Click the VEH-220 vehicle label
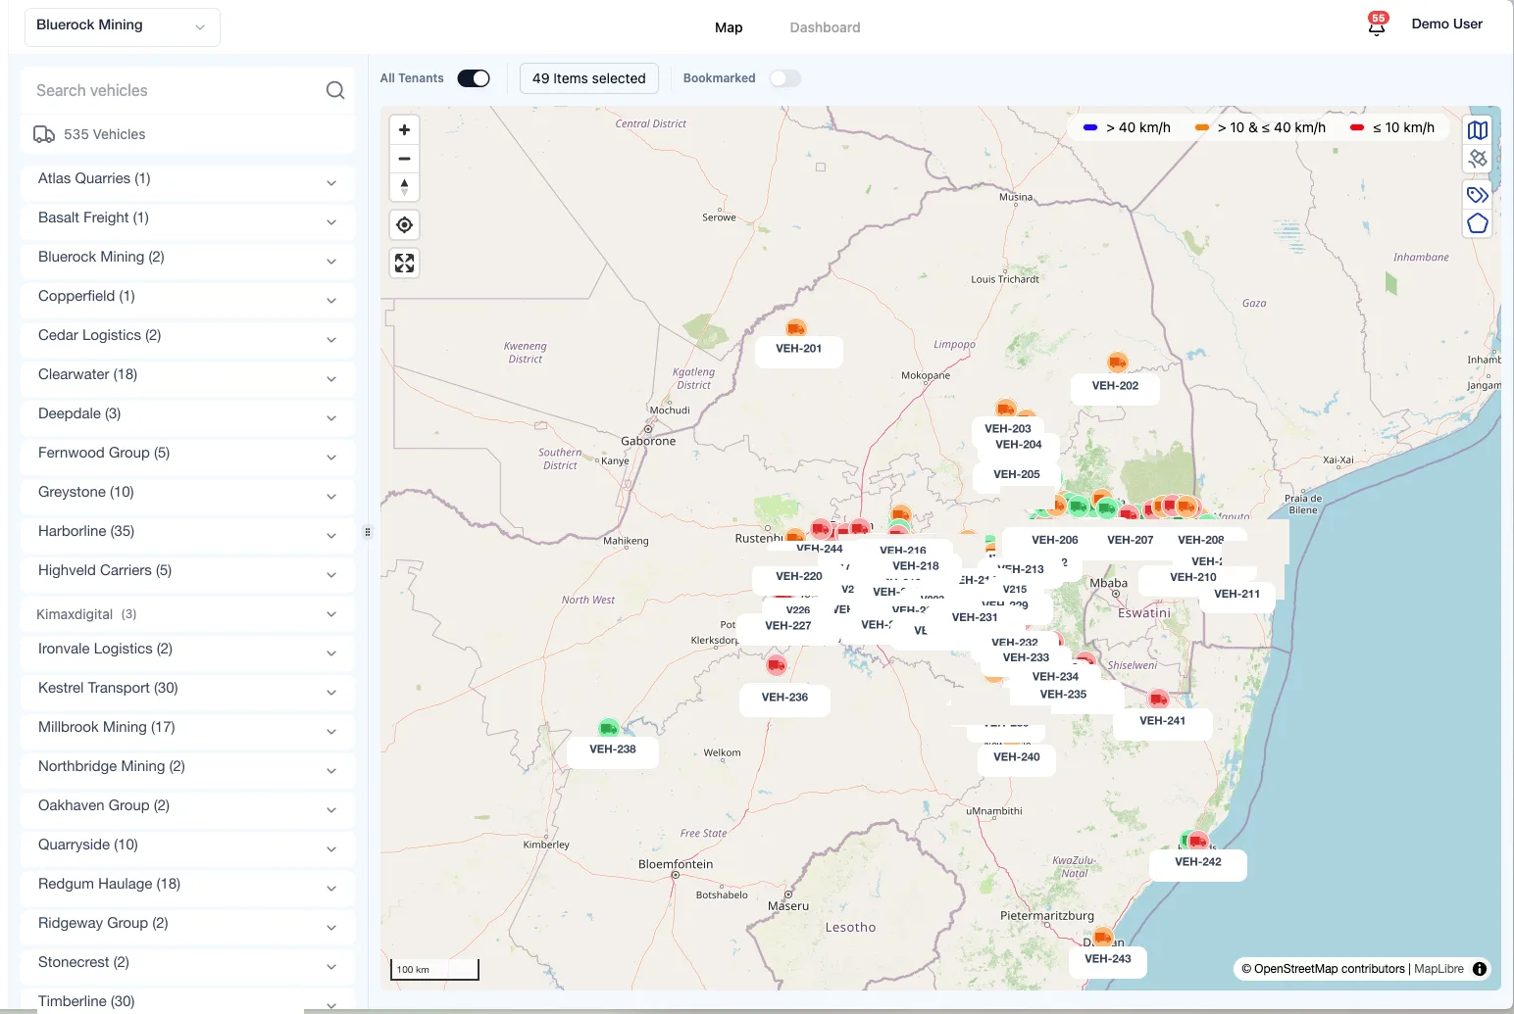The image size is (1514, 1014). point(799,577)
